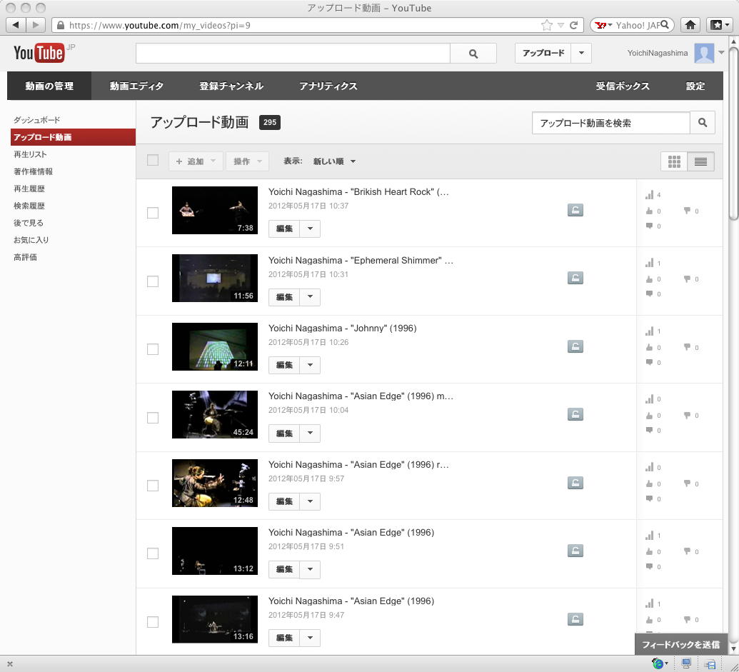Switch to grid view layout
Viewport: 739px width, 672px height.
pos(674,161)
